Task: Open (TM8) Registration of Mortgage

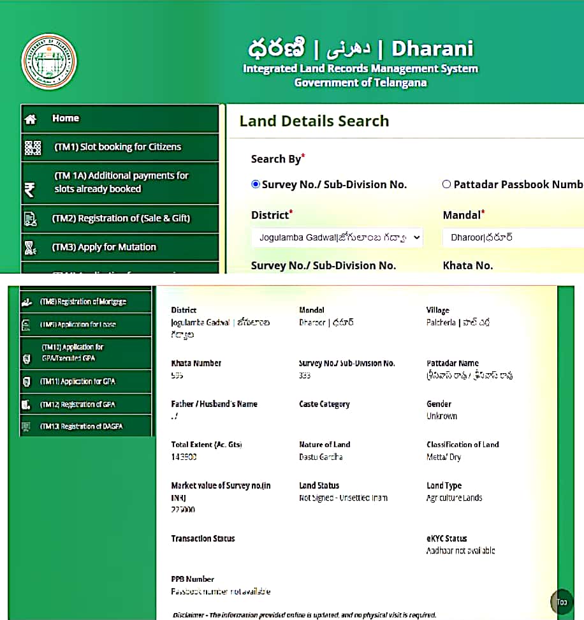Action: (x=85, y=302)
